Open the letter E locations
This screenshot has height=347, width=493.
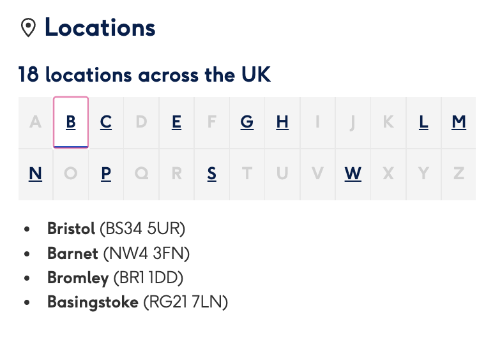coord(177,122)
